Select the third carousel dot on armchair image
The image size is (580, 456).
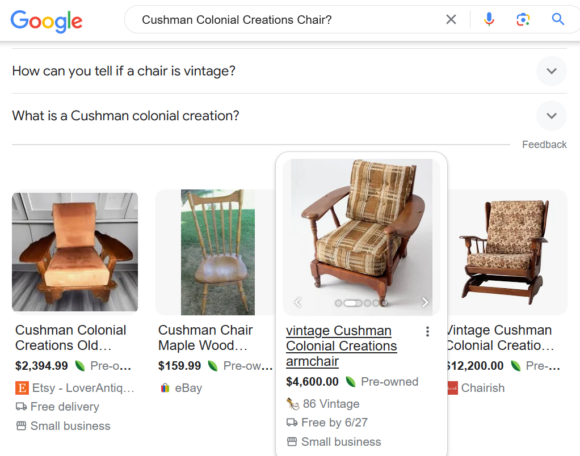367,303
